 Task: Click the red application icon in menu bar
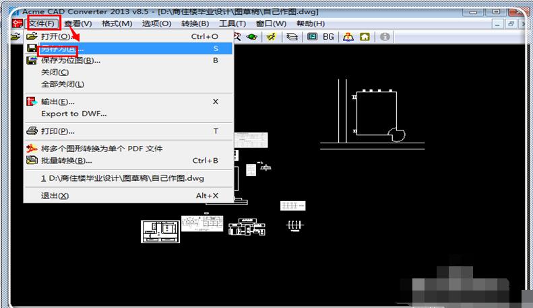(x=17, y=24)
